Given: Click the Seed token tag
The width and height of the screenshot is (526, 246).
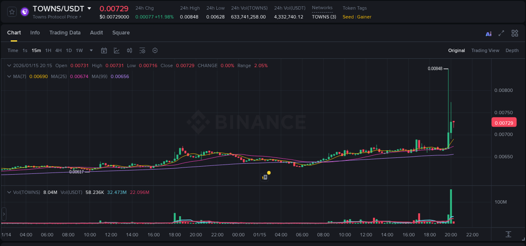Looking at the screenshot, I should coord(348,17).
